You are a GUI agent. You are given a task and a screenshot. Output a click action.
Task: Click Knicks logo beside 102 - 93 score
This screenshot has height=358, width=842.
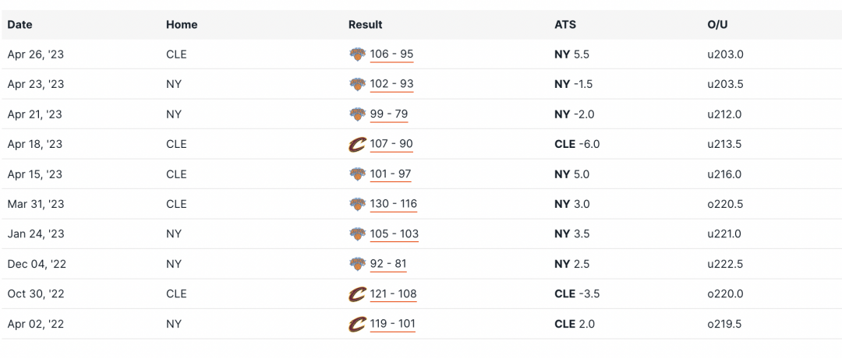pos(357,84)
